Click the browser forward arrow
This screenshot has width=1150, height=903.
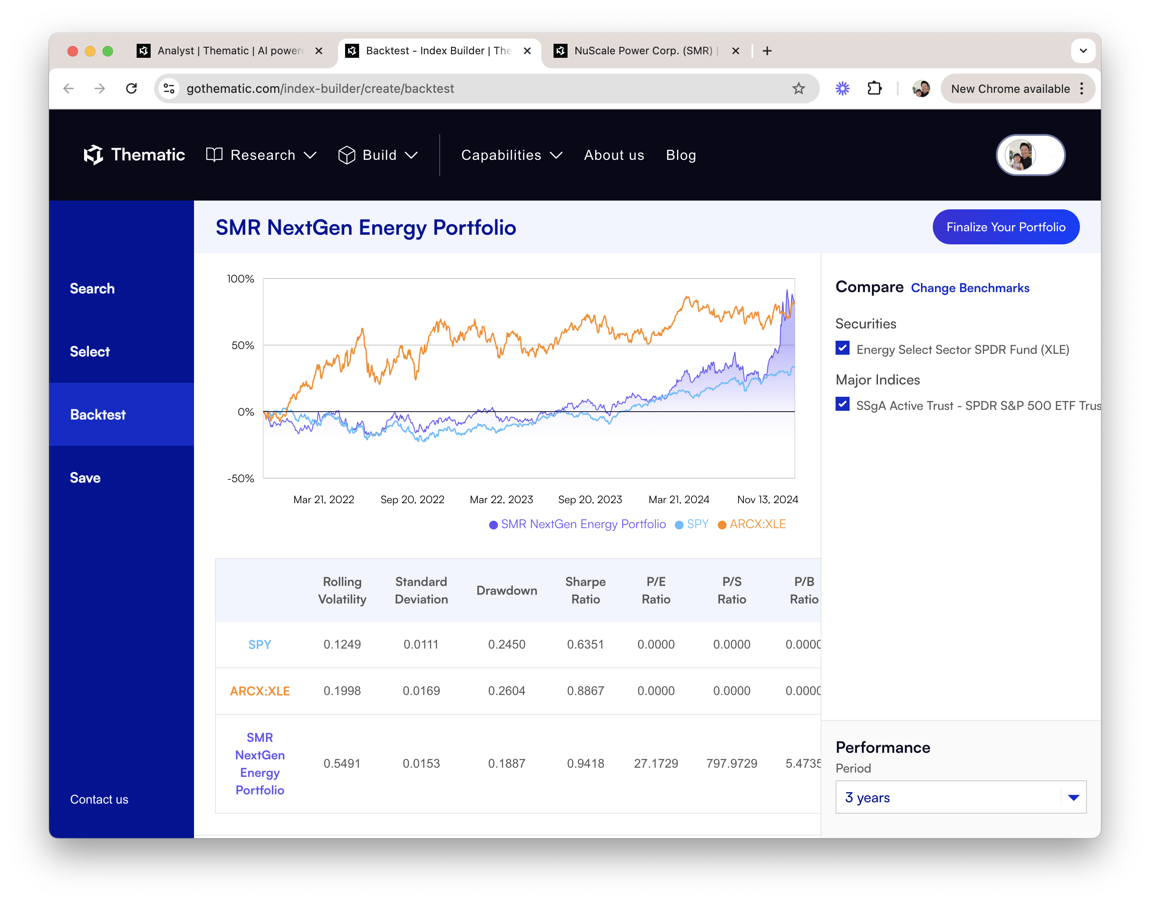click(x=99, y=88)
